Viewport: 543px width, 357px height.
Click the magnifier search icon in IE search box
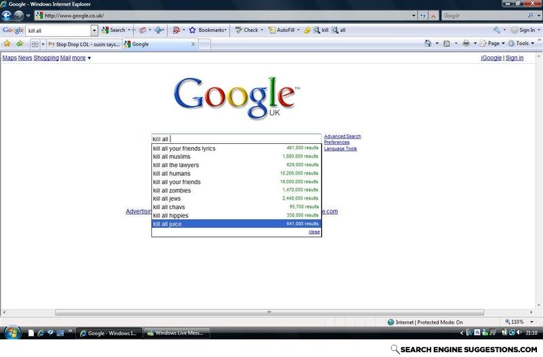[530, 16]
